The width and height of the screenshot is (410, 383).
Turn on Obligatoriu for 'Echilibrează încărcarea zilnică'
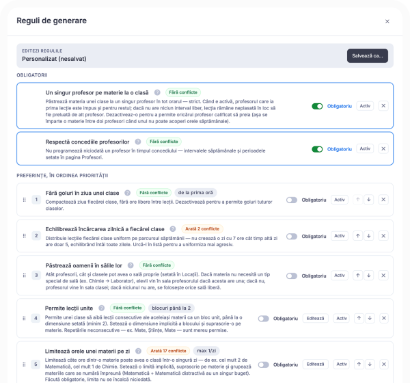click(292, 237)
